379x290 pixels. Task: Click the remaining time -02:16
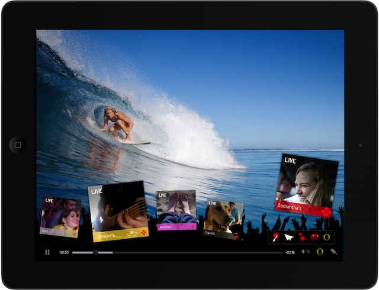[290, 252]
